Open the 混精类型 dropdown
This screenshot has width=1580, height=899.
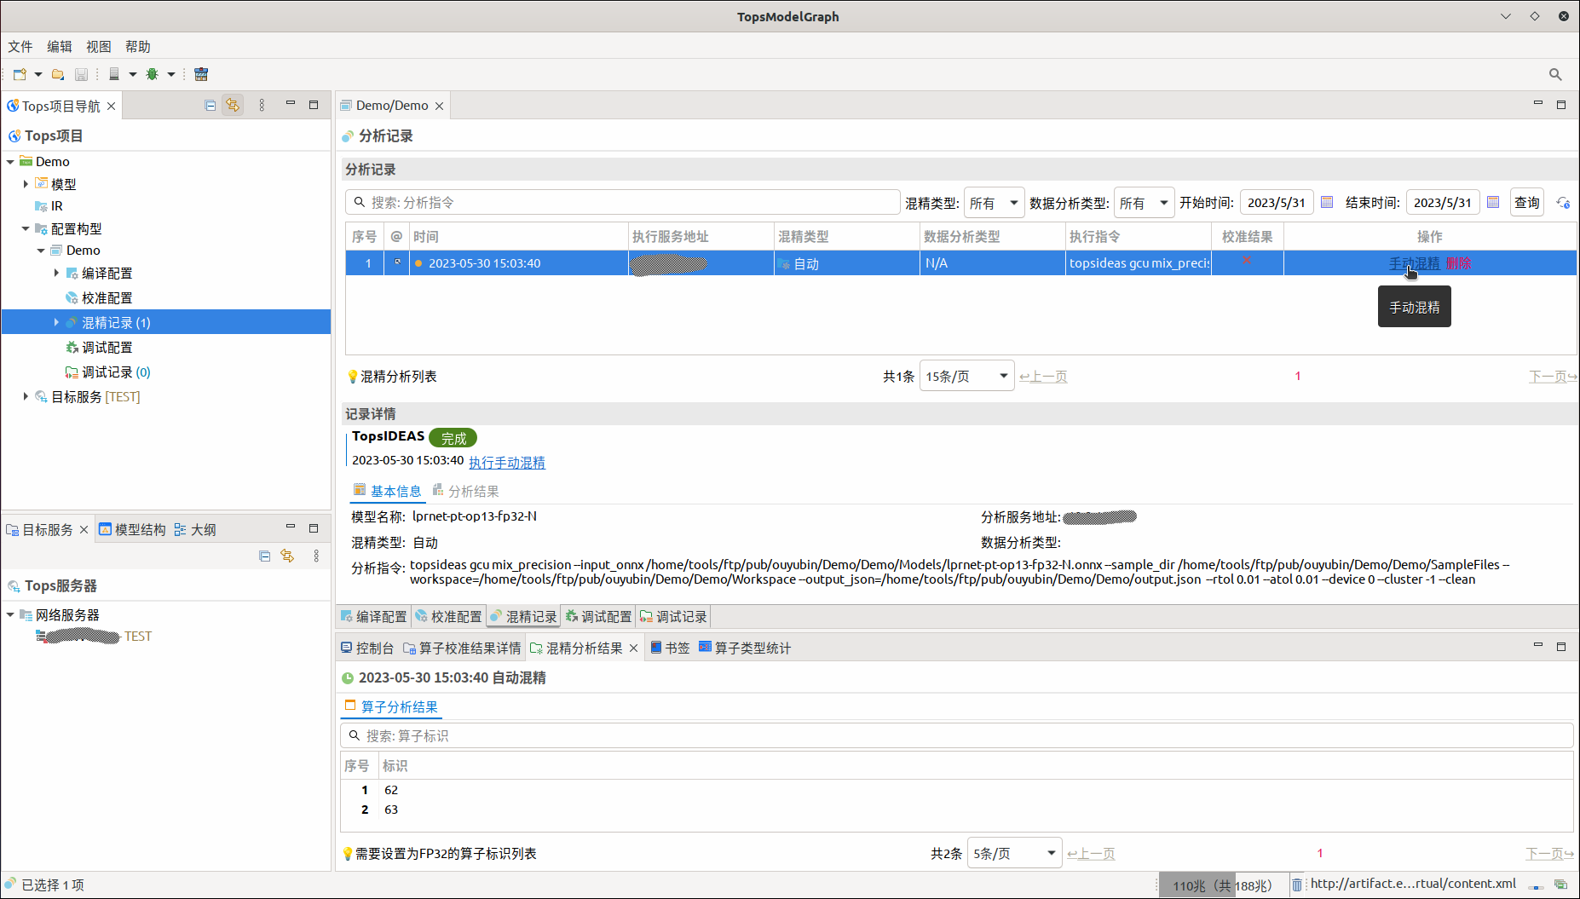point(994,203)
